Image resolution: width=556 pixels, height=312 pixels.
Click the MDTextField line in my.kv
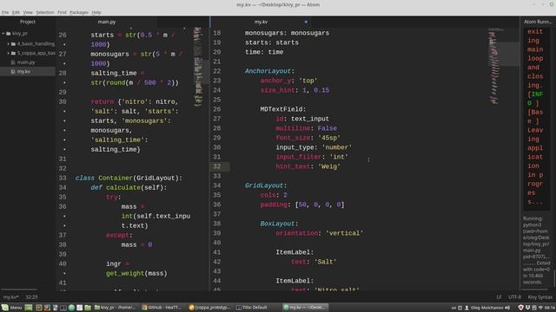[283, 109]
